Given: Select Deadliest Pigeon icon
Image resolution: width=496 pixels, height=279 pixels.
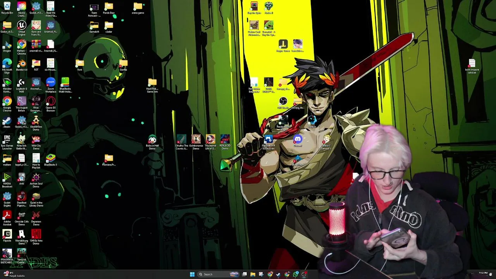Looking at the screenshot, I should (22, 199).
